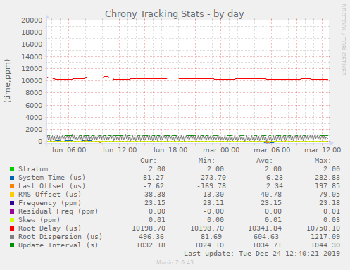Select the Skew (ppm) label
This screenshot has height=270, width=350.
click(x=39, y=220)
